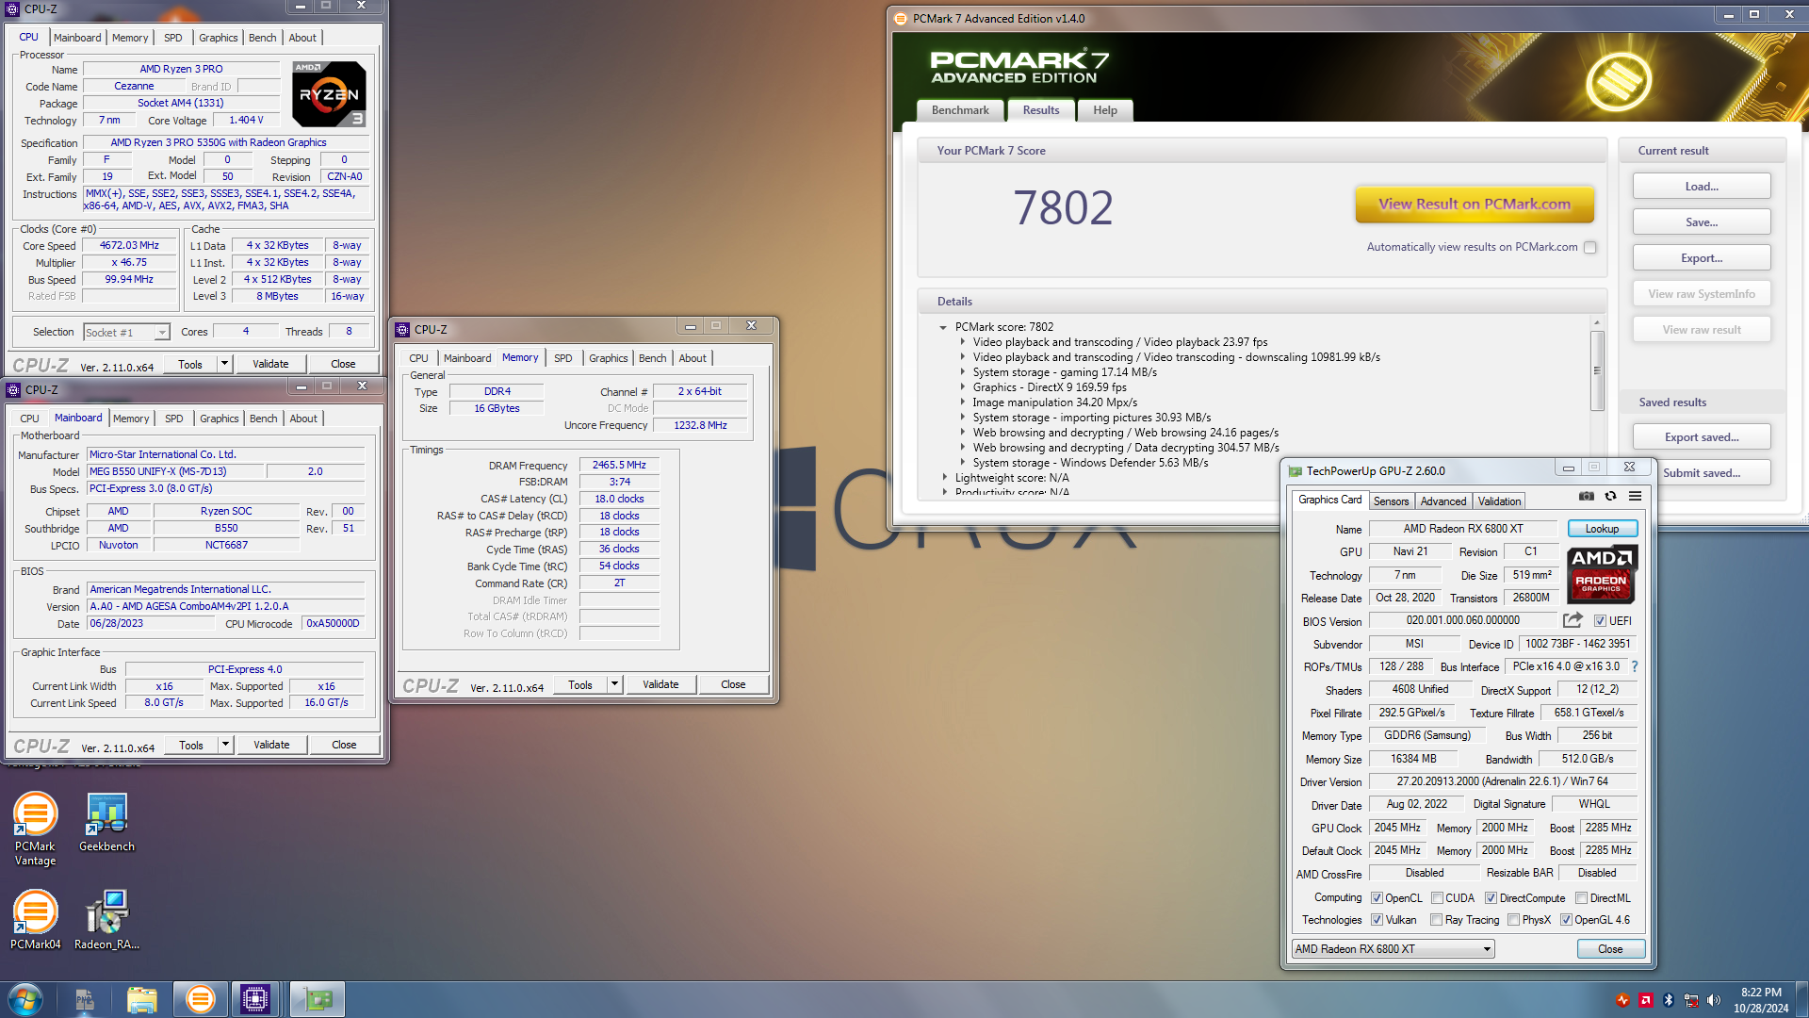Toggle the Vulkan checkbox

pos(1377,920)
